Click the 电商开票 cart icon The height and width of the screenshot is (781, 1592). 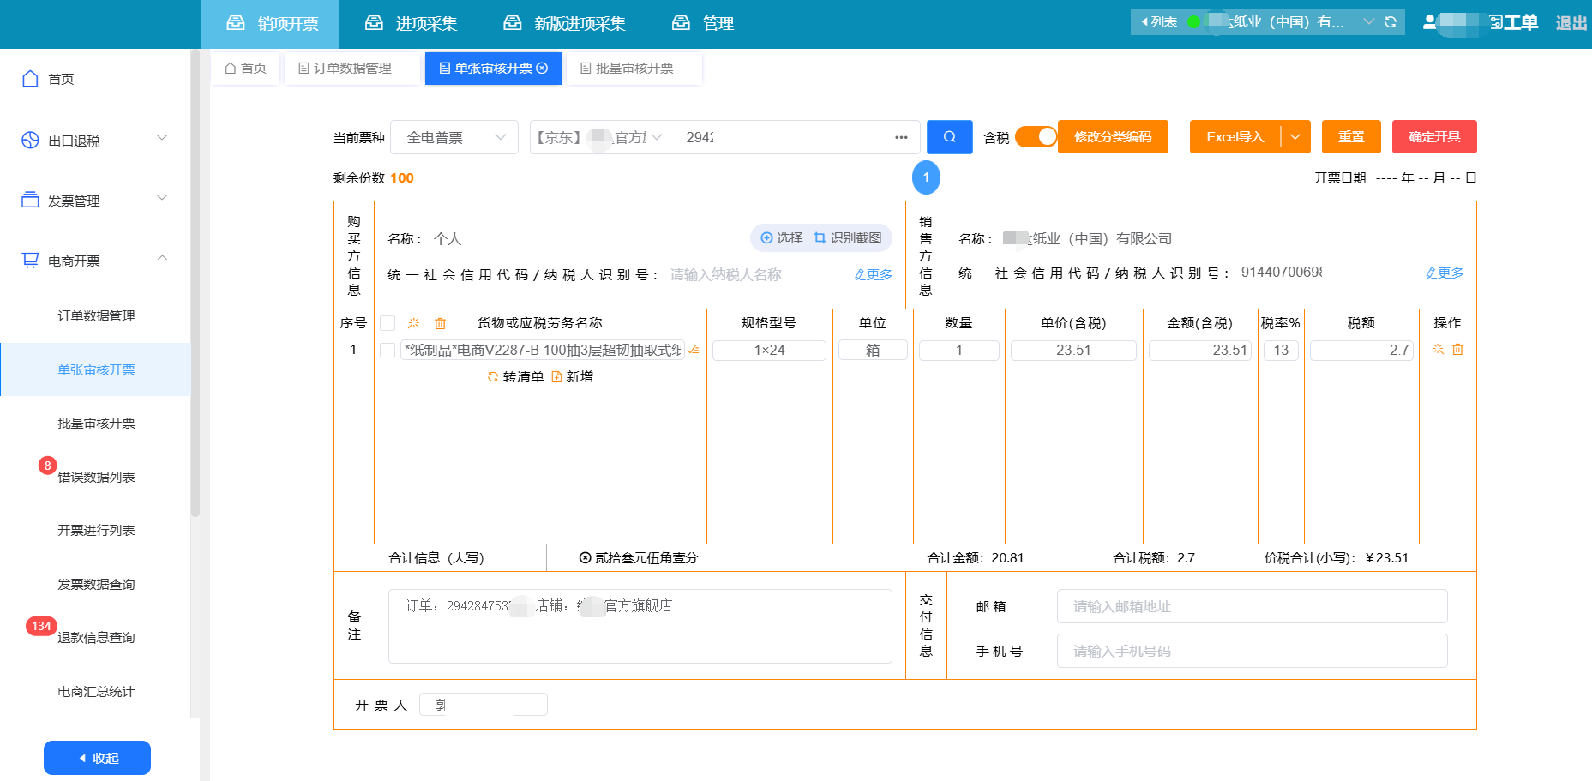click(x=30, y=260)
